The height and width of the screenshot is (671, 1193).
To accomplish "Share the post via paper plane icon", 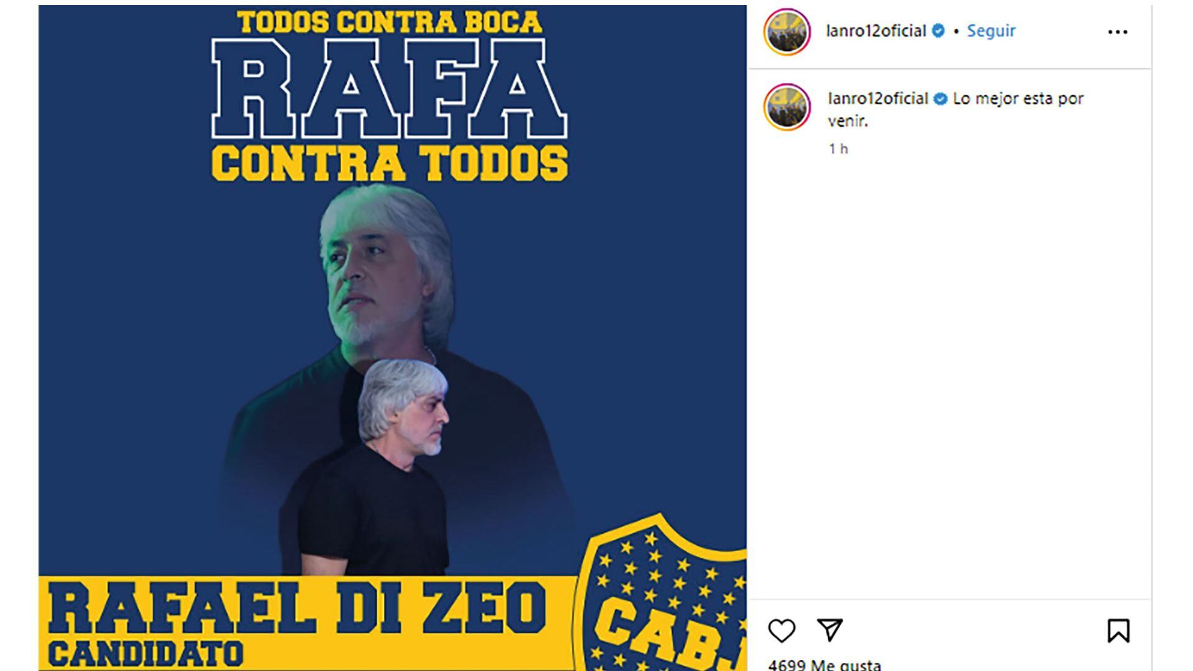I will [830, 629].
